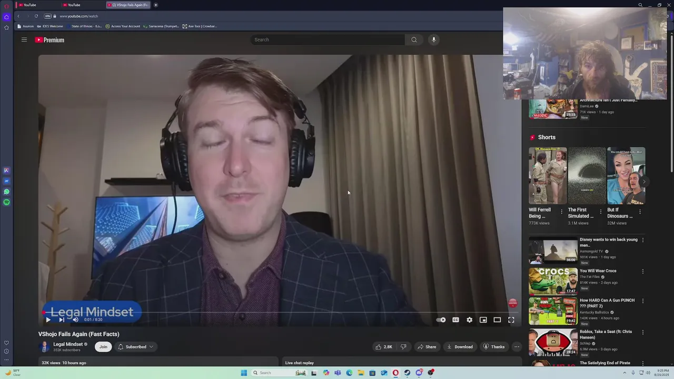Enter full screen video mode
Screen dimensions: 674x379
point(511,320)
